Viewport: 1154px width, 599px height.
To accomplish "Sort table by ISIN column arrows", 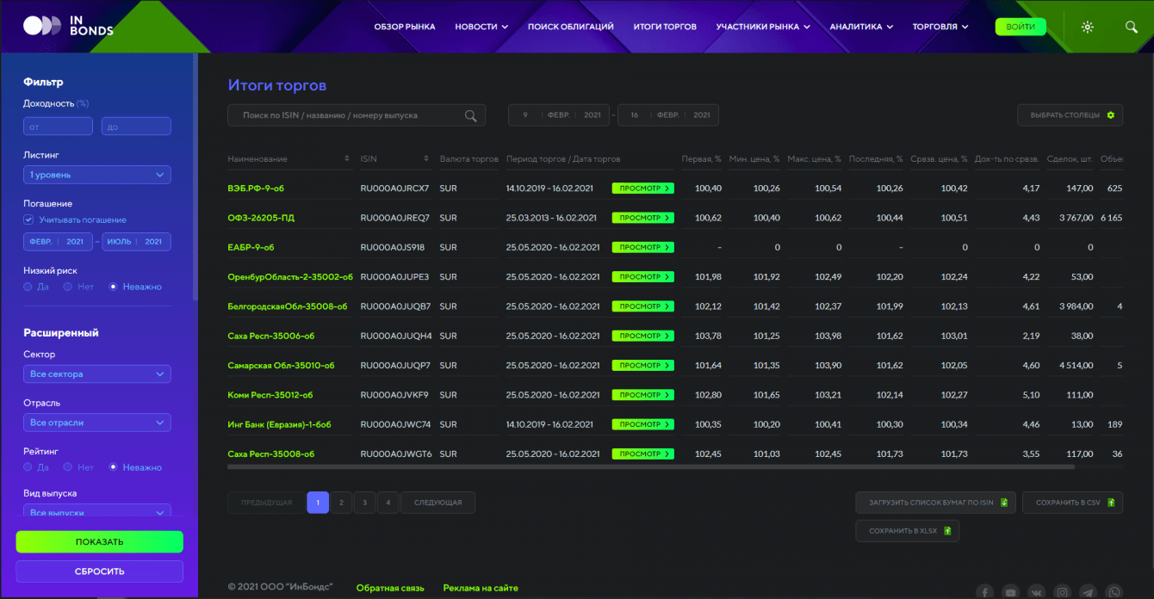I will pyautogui.click(x=426, y=158).
